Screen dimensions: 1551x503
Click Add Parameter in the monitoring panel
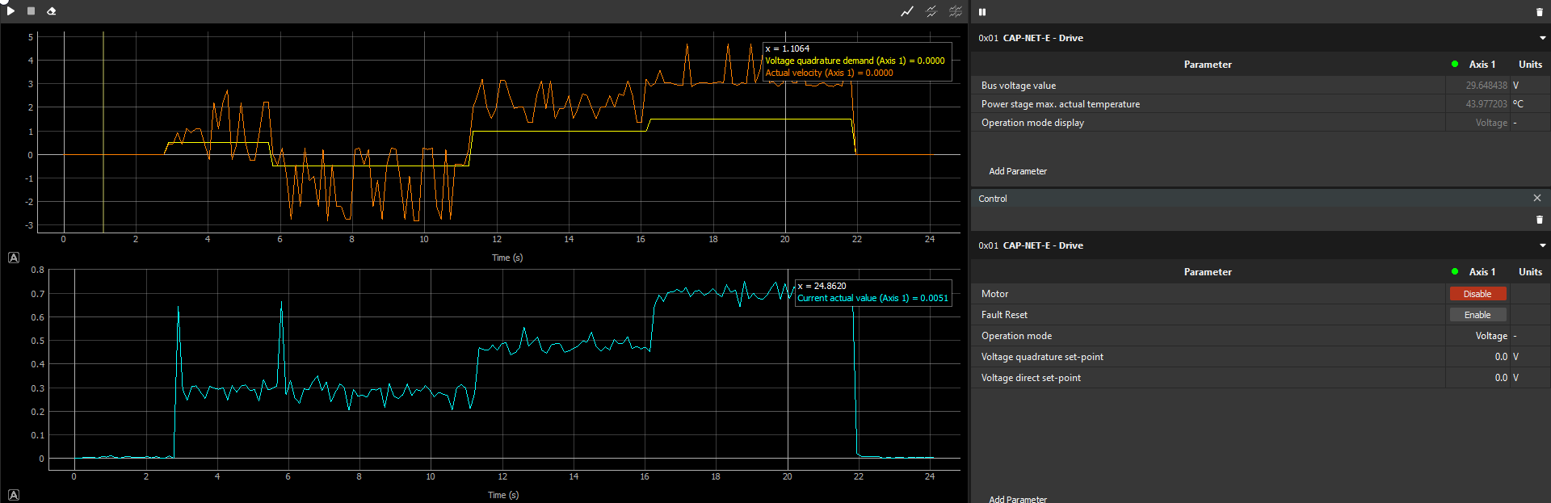pos(1017,171)
